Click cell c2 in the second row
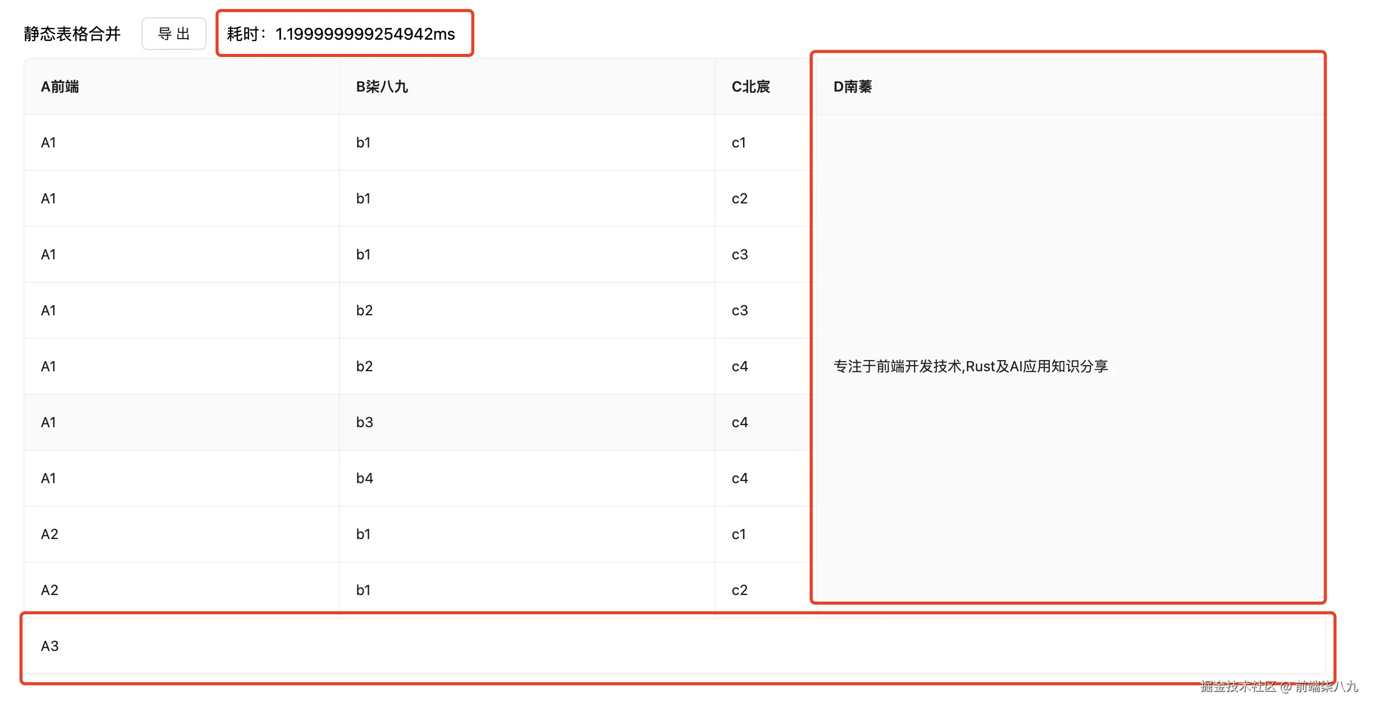Screen dimensions: 1376x711 click(739, 198)
